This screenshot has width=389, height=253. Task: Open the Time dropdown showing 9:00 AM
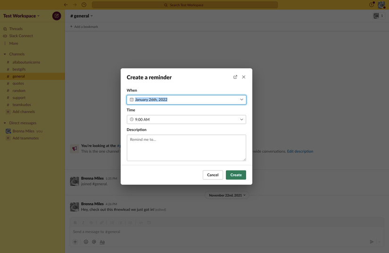[x=186, y=120]
